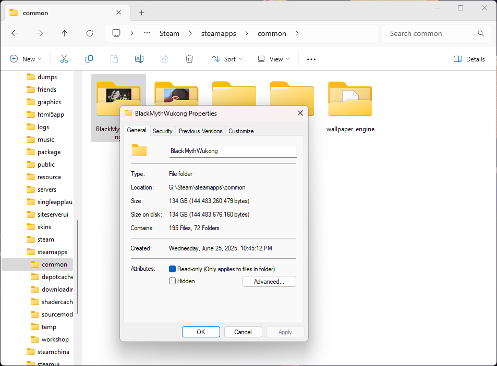Click the Copy icon in toolbar
The height and width of the screenshot is (366, 497).
tap(89, 59)
